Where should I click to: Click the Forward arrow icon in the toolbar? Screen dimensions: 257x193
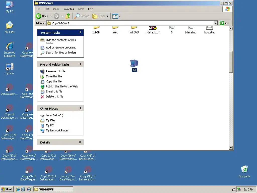(x=56, y=16)
